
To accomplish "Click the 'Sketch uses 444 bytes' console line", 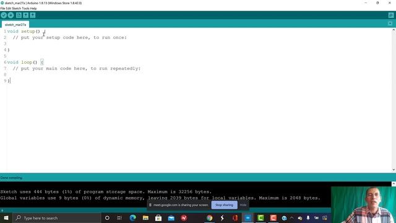I will coord(106,191).
